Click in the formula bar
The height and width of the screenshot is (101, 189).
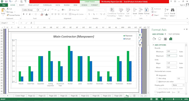pyautogui.click(x=111, y=23)
